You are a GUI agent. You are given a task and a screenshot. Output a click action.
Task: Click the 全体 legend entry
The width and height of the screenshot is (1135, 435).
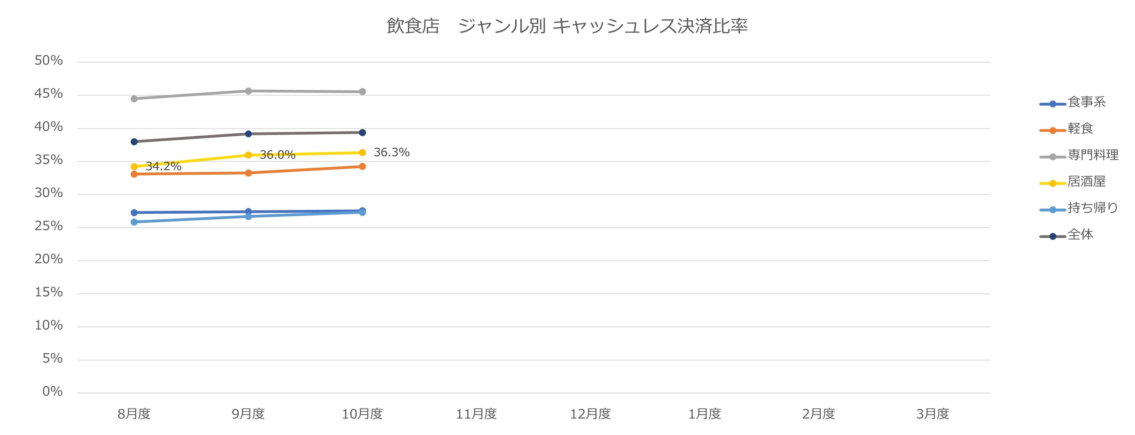pos(1080,235)
